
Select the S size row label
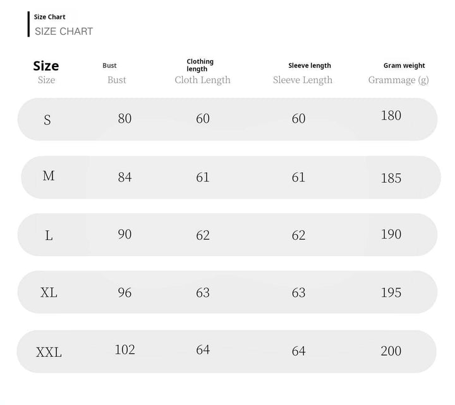click(x=47, y=120)
